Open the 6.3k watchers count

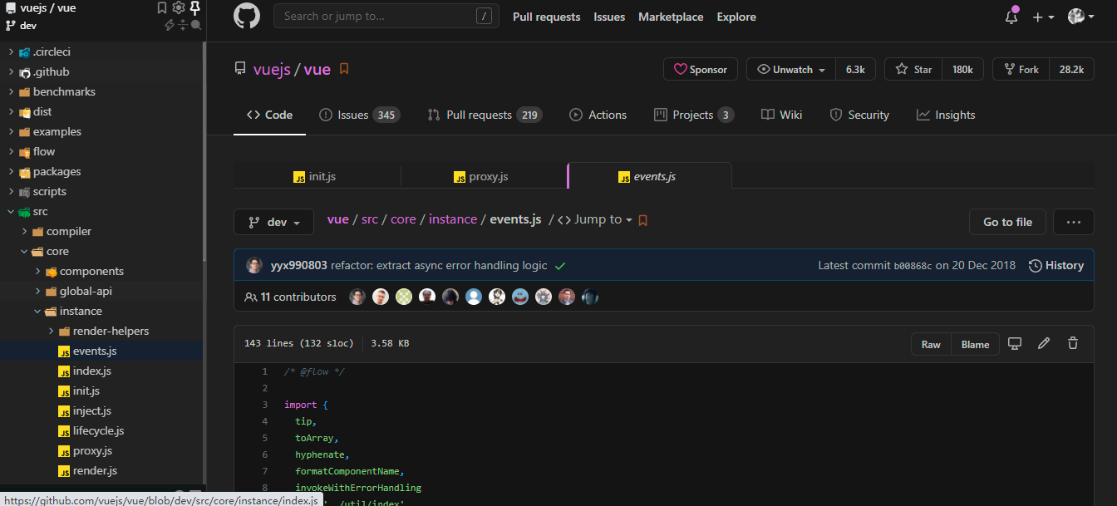(855, 70)
